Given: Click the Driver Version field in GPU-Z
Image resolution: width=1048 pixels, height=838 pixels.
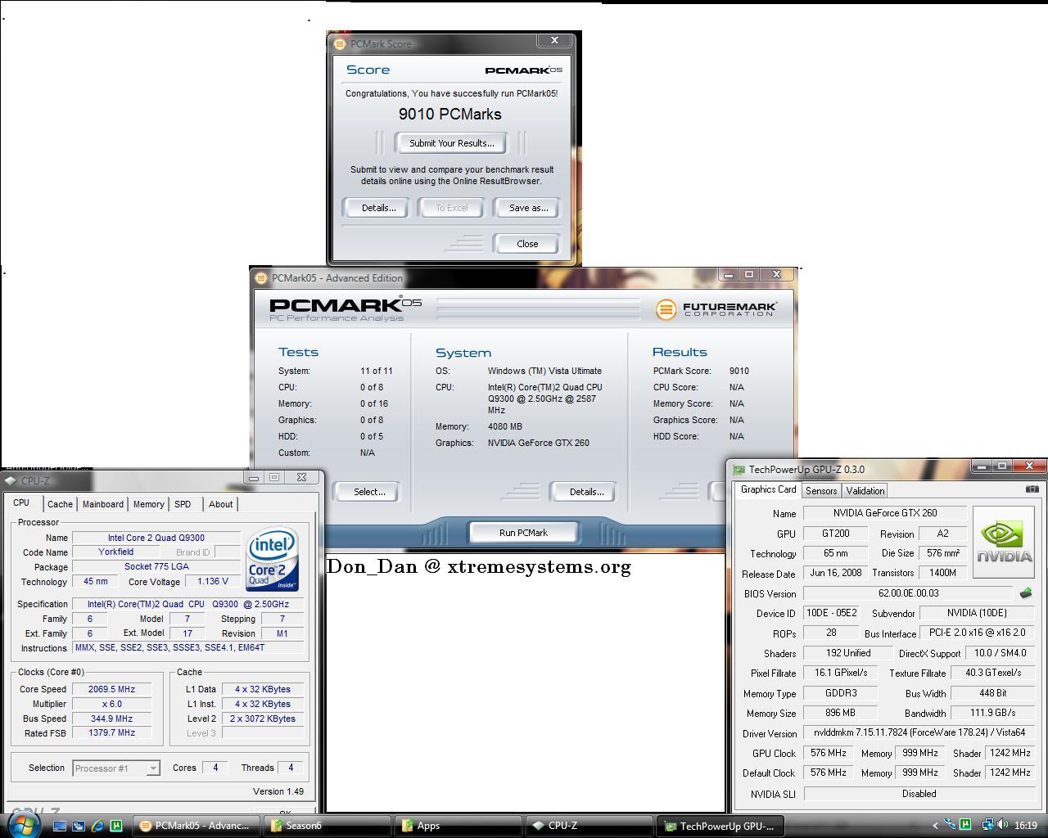Looking at the screenshot, I should (919, 732).
